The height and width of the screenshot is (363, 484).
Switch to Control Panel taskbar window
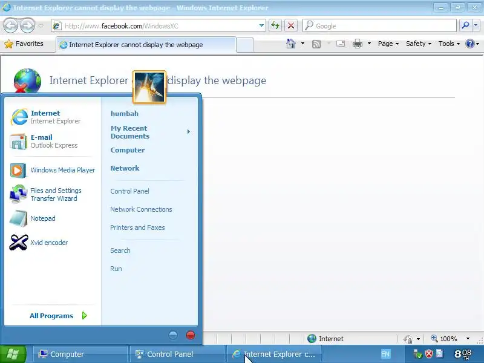coord(177,354)
